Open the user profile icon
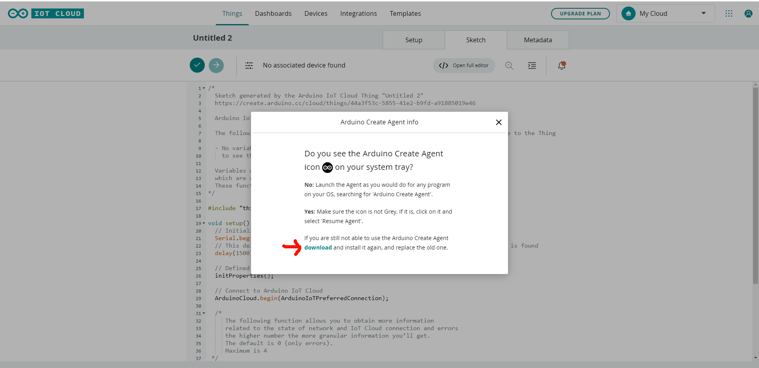 (x=748, y=13)
